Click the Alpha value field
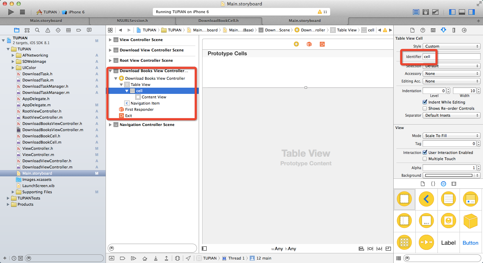This screenshot has height=263, width=483. click(x=449, y=168)
